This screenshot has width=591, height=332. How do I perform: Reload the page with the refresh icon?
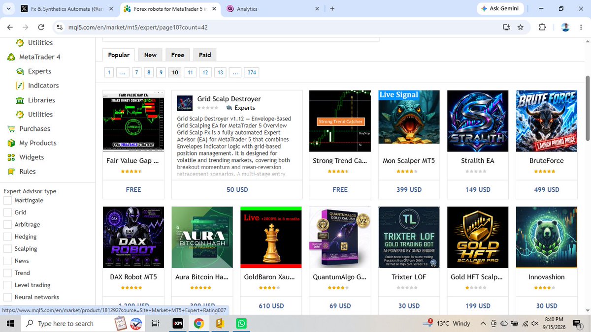pos(41,27)
